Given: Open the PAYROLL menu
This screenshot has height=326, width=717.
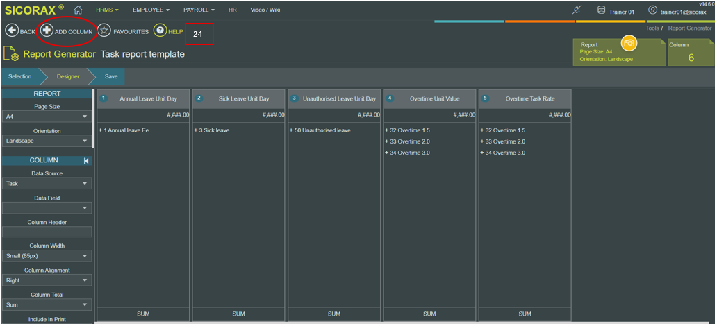Looking at the screenshot, I should click(199, 10).
